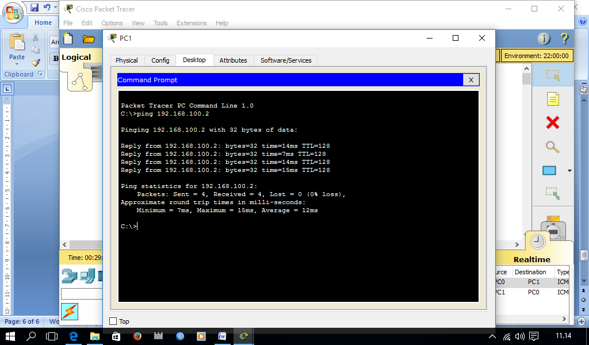Choose the Place Note tool
This screenshot has width=589, height=345.
pos(553,99)
